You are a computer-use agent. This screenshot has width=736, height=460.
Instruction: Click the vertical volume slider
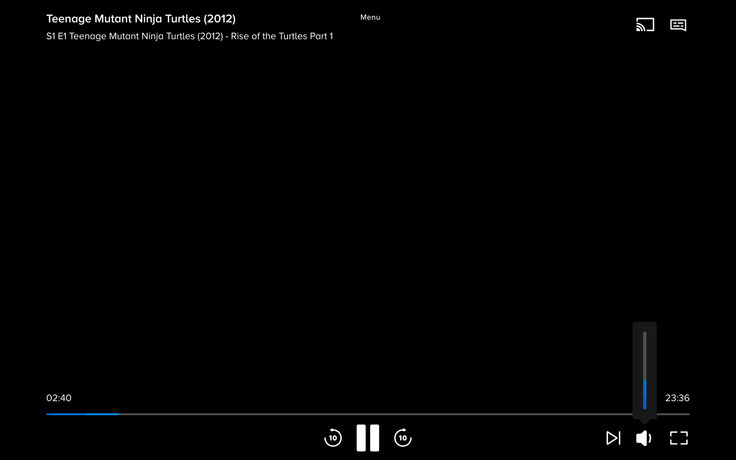click(645, 370)
